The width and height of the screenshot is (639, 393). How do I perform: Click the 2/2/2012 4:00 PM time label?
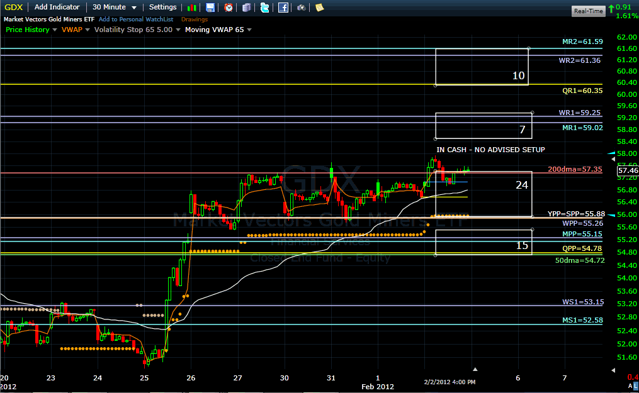coord(450,382)
